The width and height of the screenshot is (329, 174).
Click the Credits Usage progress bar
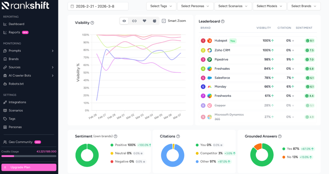click(29, 156)
